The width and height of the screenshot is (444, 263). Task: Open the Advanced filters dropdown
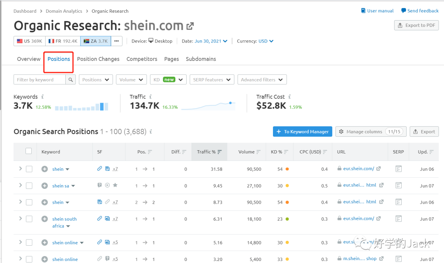262,79
